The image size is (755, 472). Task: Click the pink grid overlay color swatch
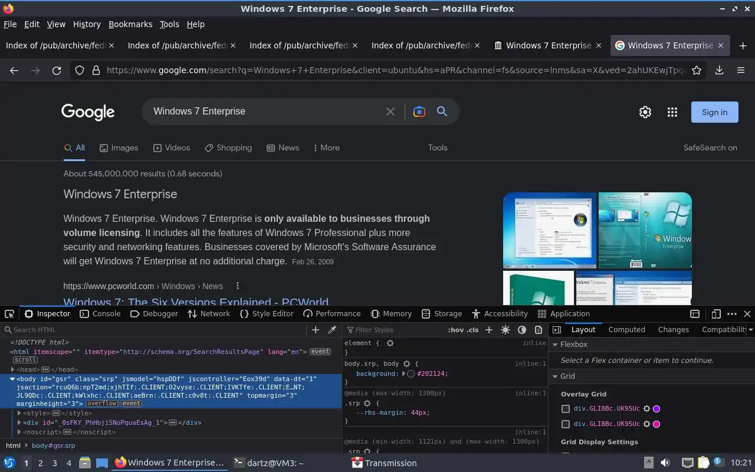click(656, 424)
